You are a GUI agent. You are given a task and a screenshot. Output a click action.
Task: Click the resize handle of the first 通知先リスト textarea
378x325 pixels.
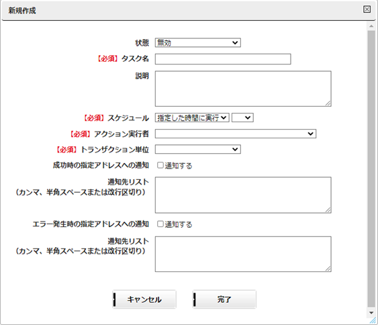click(x=328, y=210)
